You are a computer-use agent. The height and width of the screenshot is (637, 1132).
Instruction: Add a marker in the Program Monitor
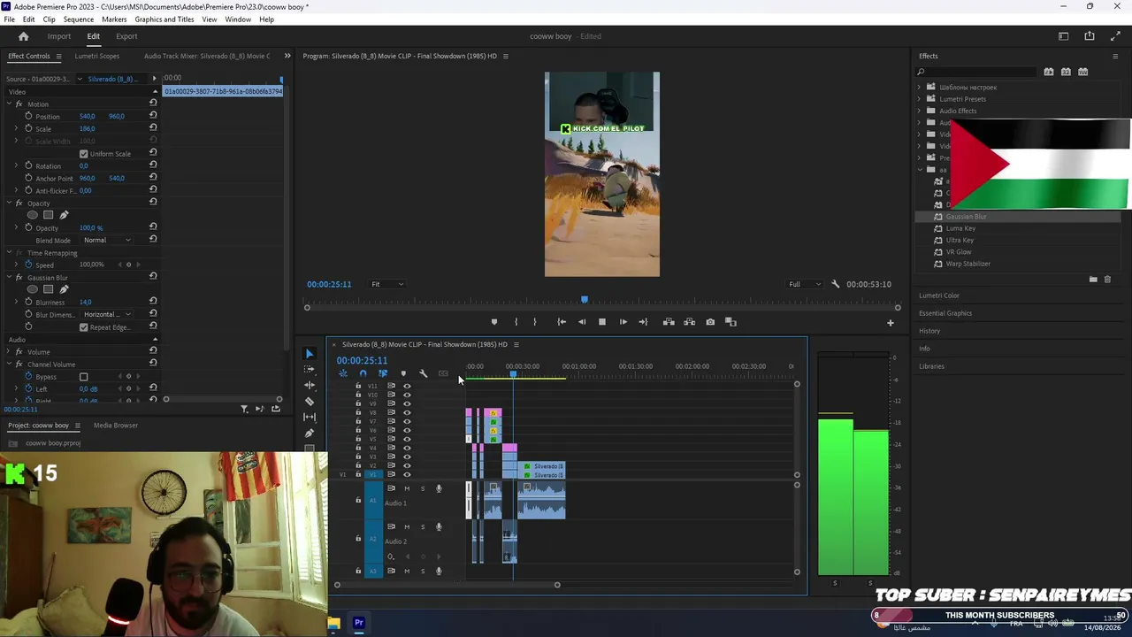coord(494,322)
